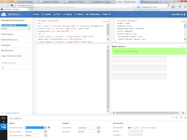The width and height of the screenshot is (187, 140).
Task: Go forward with browser forward arrow
Action: pyautogui.click(x=8, y=5)
